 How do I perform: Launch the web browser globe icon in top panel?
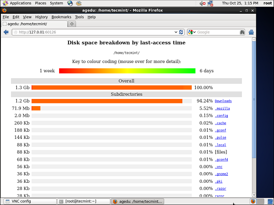tap(70, 3)
